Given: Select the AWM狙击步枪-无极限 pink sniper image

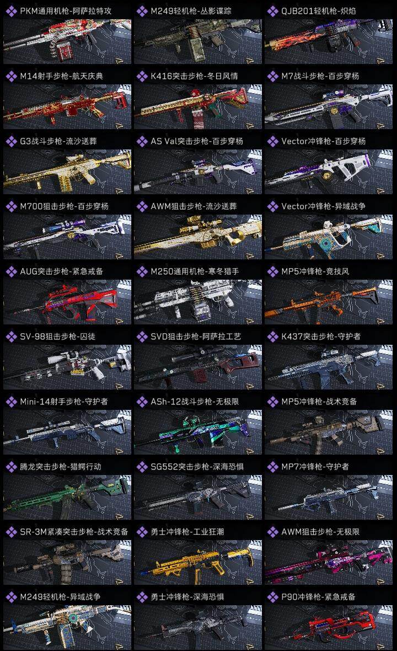Looking at the screenshot, I should click(329, 562).
